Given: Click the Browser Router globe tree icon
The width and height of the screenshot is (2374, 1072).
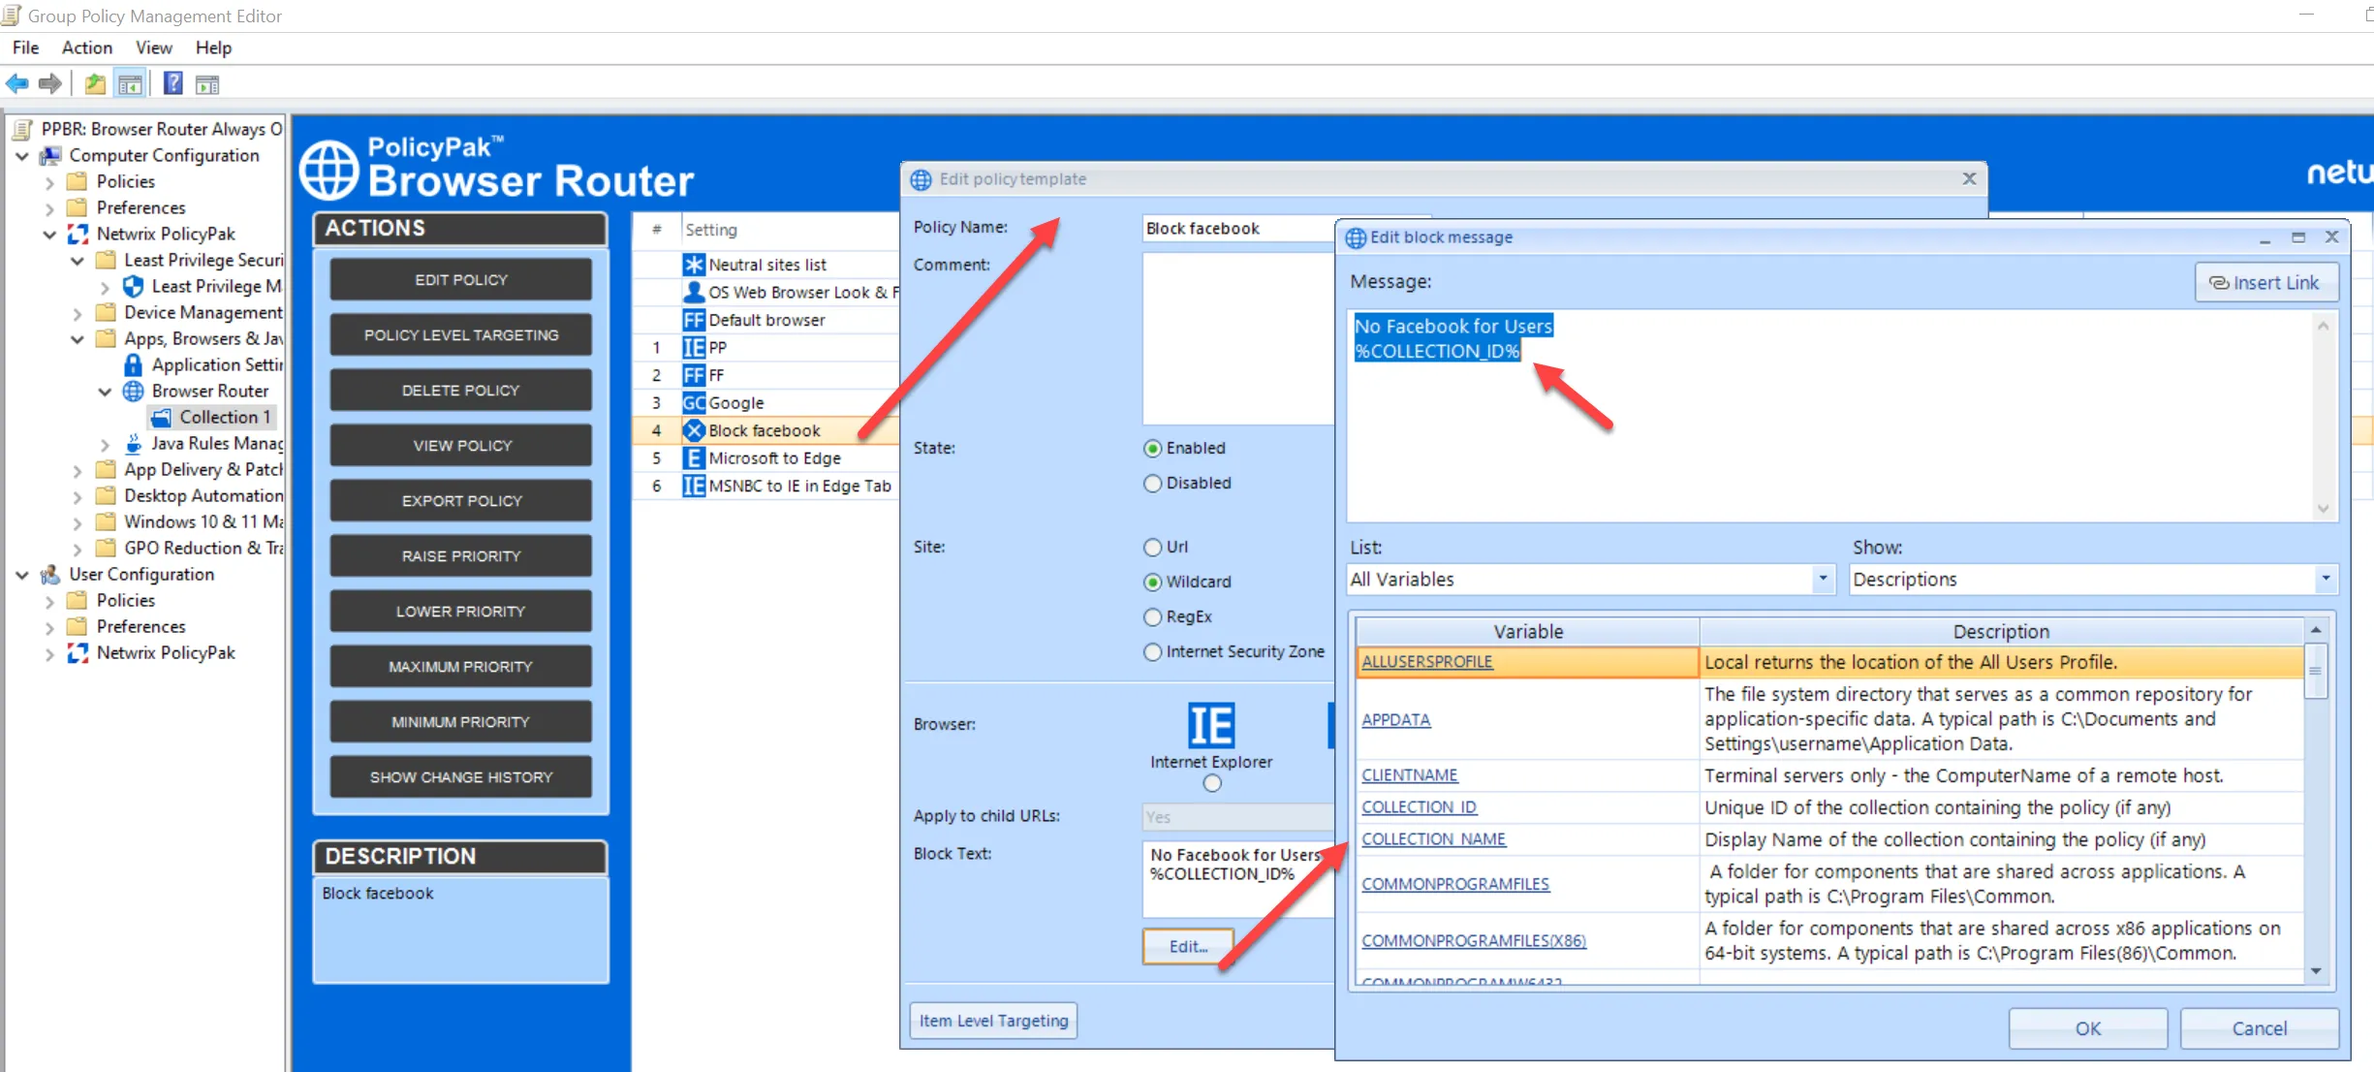Looking at the screenshot, I should (134, 391).
